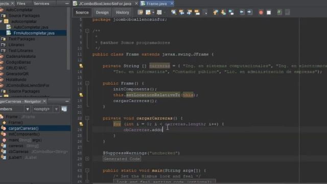The image size is (327, 184).
Task: Click the lightbulb hint on the for loop line
Action: (x=81, y=124)
